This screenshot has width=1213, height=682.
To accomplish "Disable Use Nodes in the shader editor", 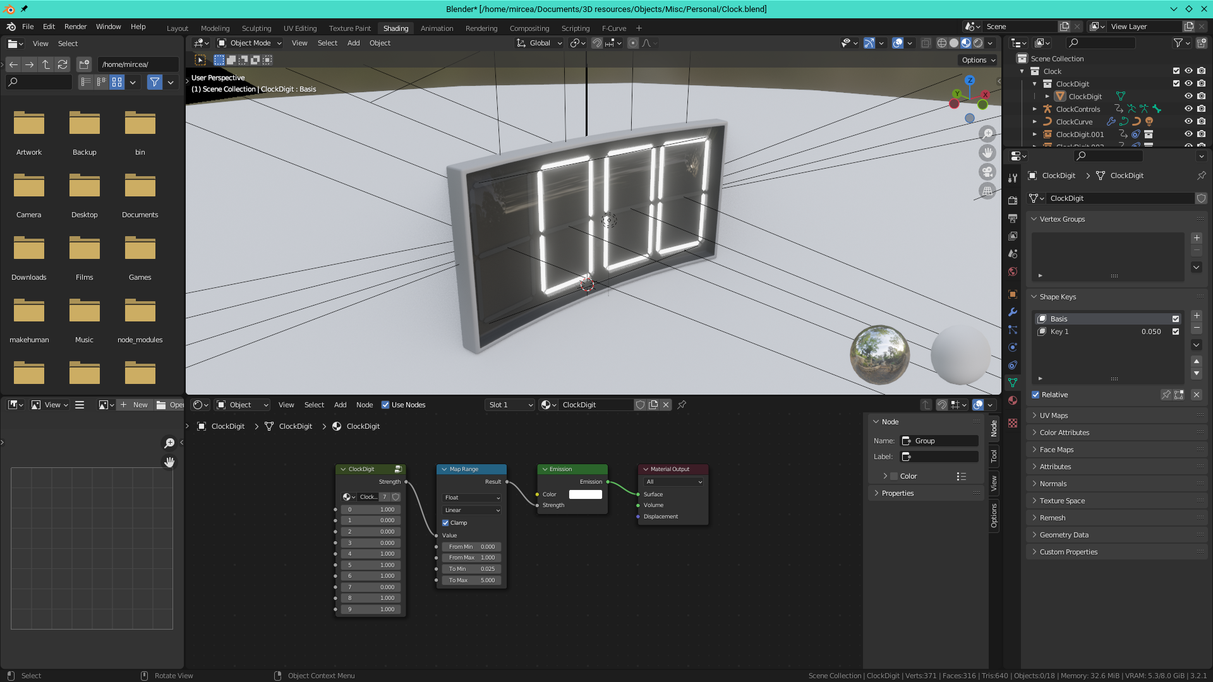I will (x=385, y=405).
